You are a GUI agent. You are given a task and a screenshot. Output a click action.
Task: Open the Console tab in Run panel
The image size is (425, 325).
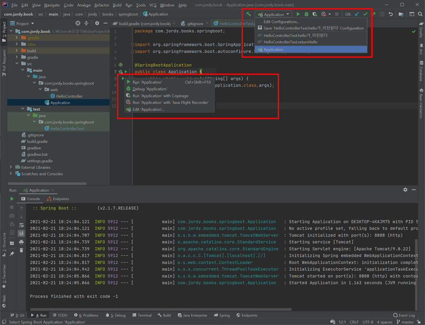tap(30, 199)
